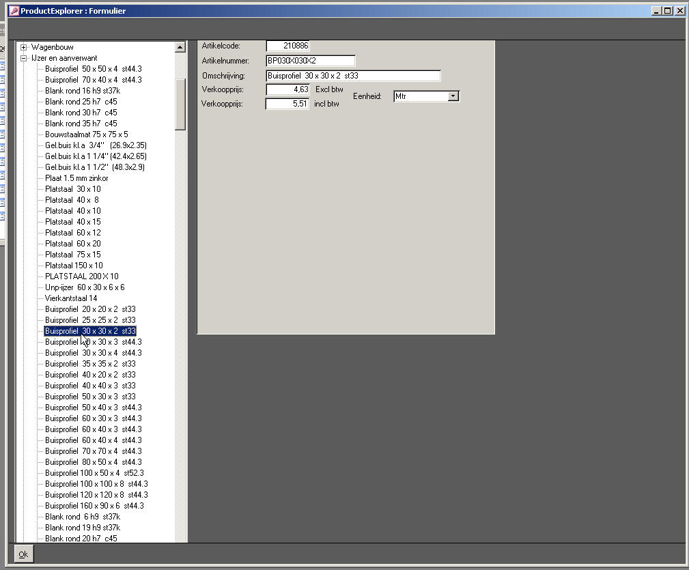Select Unp-ijzer 60 x 30 x 6 x 6
Screen dimensions: 689x570
click(85, 287)
